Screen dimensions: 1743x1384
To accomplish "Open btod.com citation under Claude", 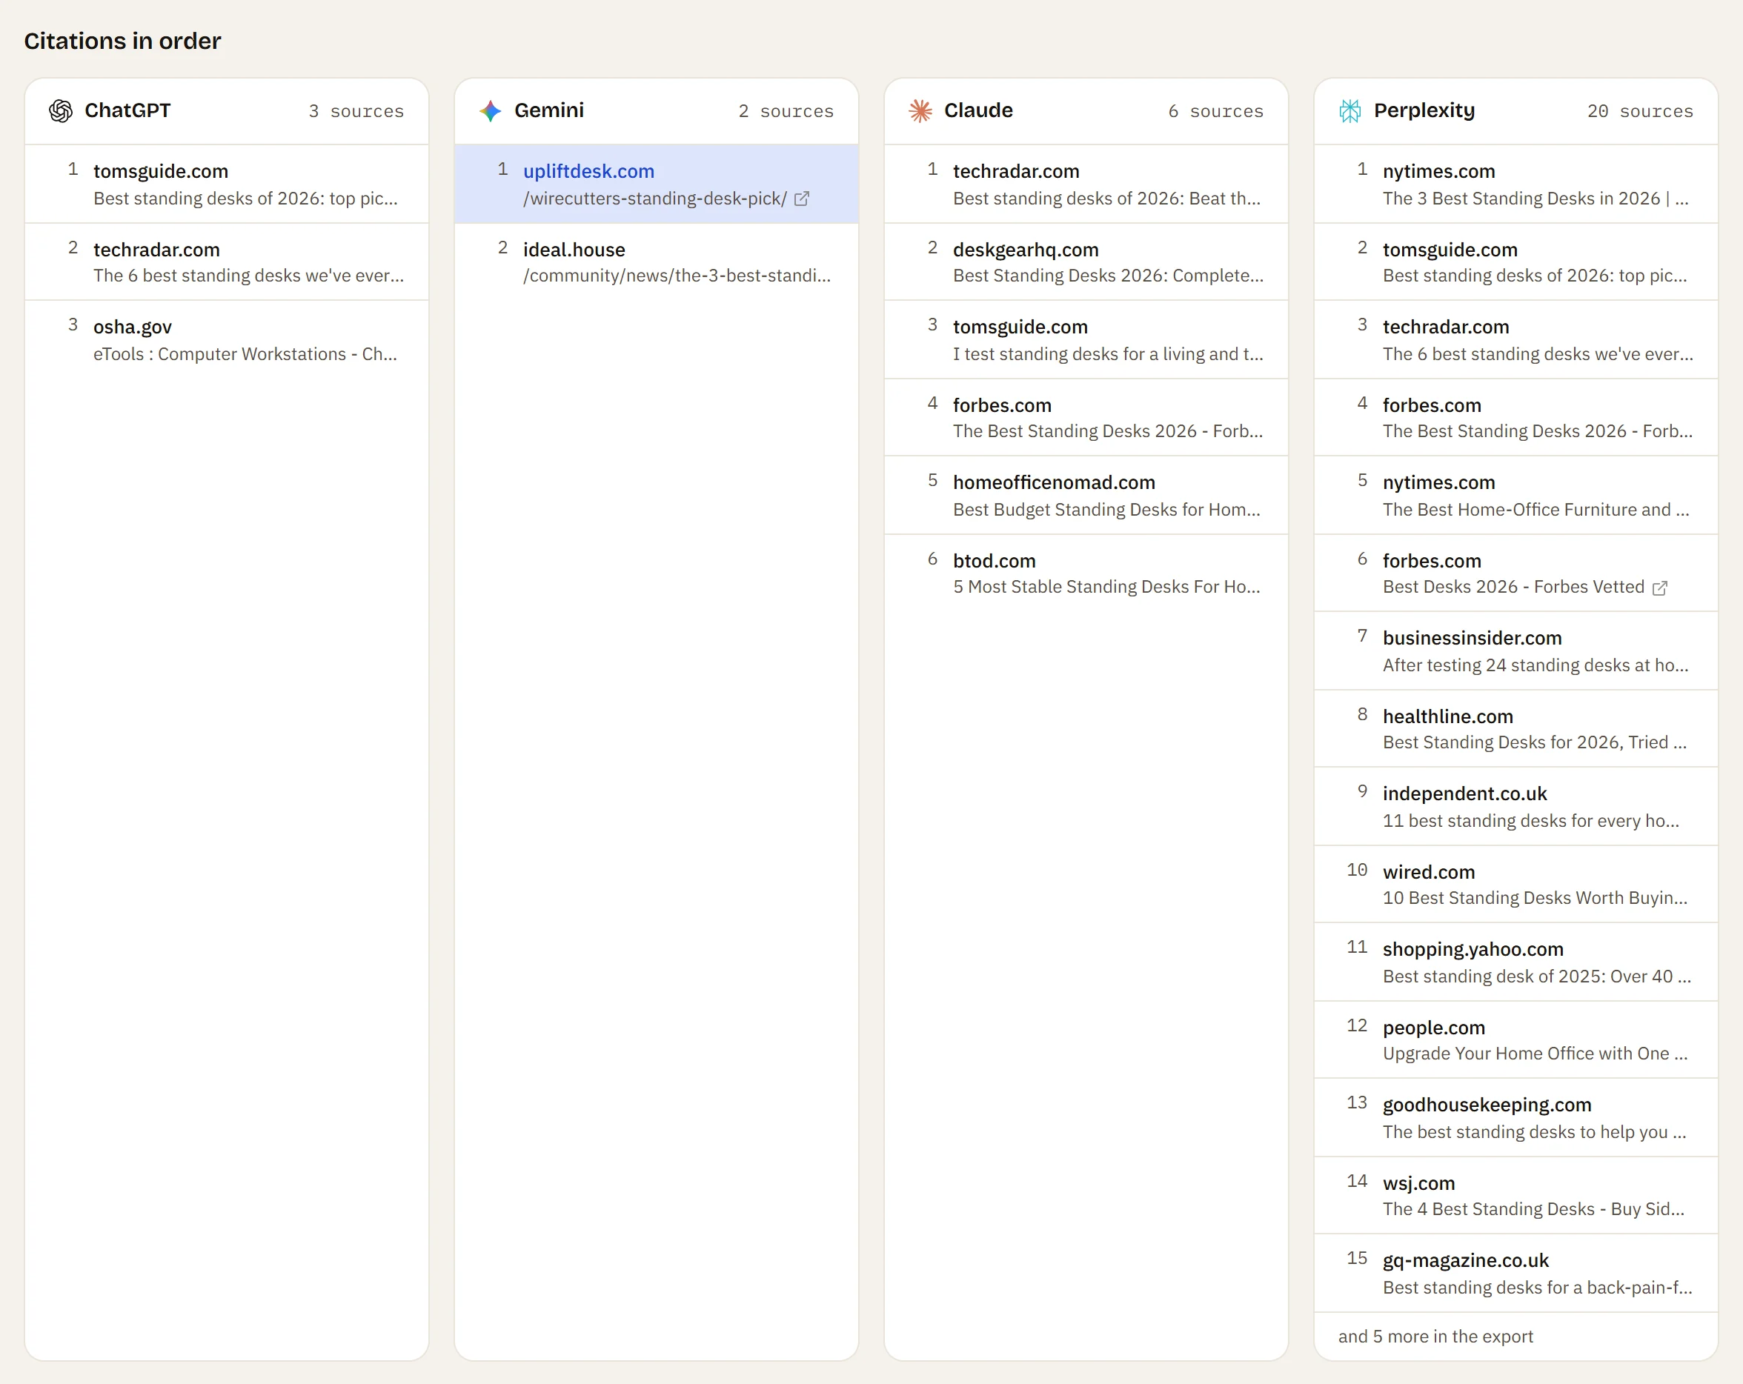I will (x=1086, y=573).
